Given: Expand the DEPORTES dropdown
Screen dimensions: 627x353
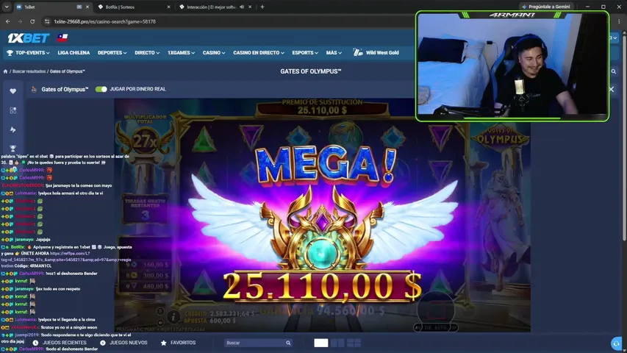Looking at the screenshot, I should [112, 53].
